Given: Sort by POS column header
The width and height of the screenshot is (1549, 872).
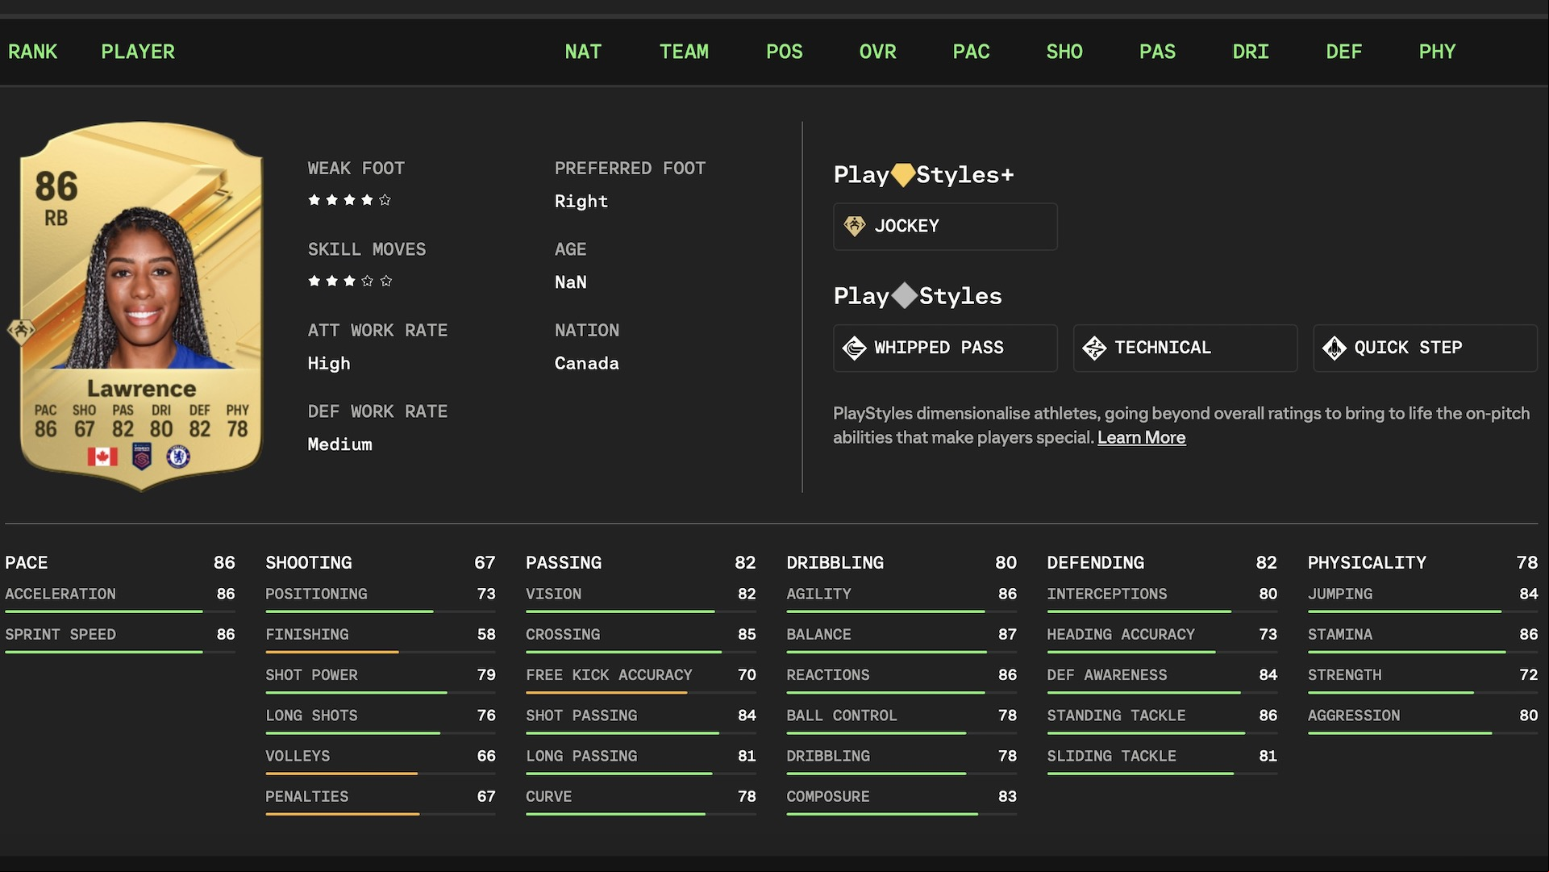Looking at the screenshot, I should coord(785,52).
